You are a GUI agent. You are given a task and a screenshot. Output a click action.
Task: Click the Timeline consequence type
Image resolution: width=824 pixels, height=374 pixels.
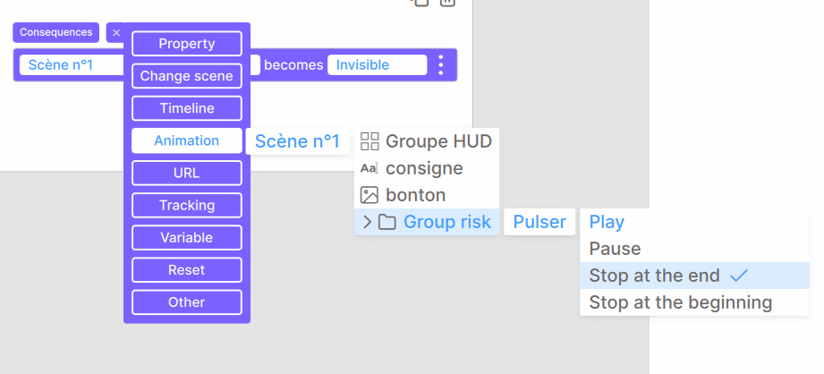point(186,108)
